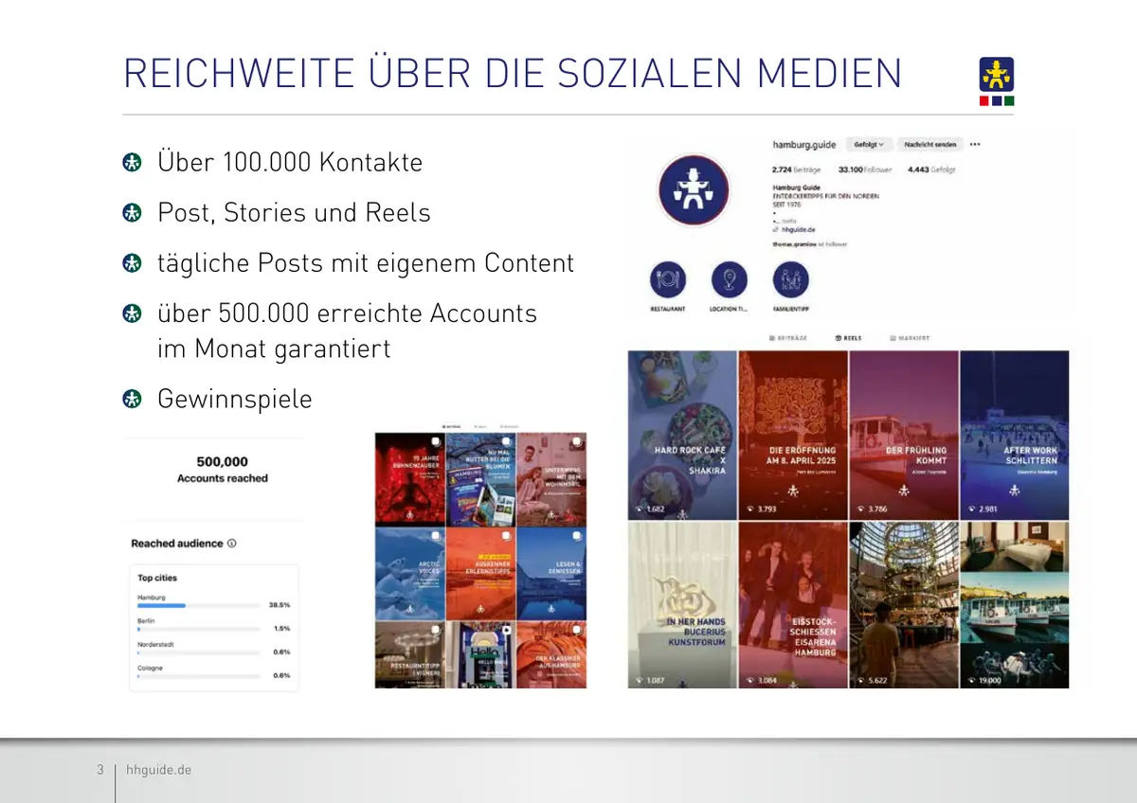Open the Restauranttipp Vigneri post
Image resolution: width=1137 pixels, height=803 pixels.
point(409,654)
